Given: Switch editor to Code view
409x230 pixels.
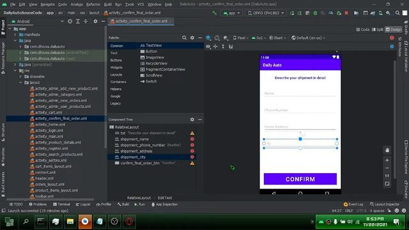Looking at the screenshot, I should click(x=363, y=29).
